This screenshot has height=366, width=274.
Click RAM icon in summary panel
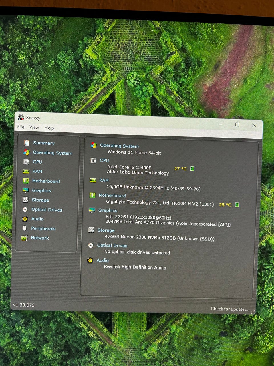(93, 180)
